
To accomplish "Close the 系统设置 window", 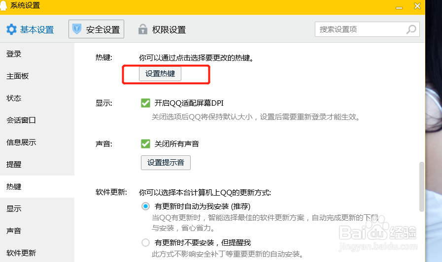I will pyautogui.click(x=417, y=6).
